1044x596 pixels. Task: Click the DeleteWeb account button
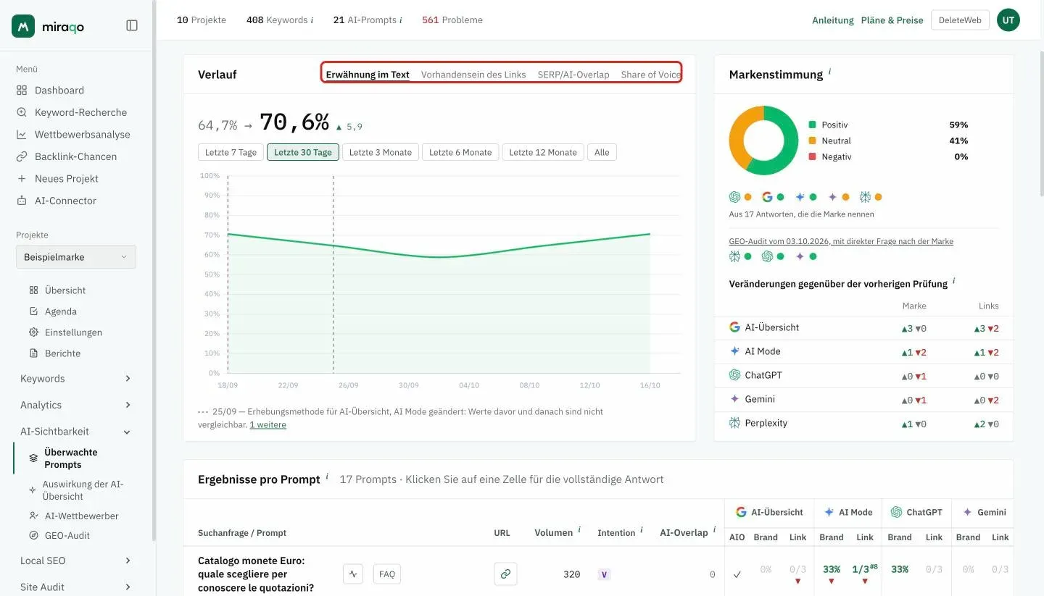click(960, 20)
